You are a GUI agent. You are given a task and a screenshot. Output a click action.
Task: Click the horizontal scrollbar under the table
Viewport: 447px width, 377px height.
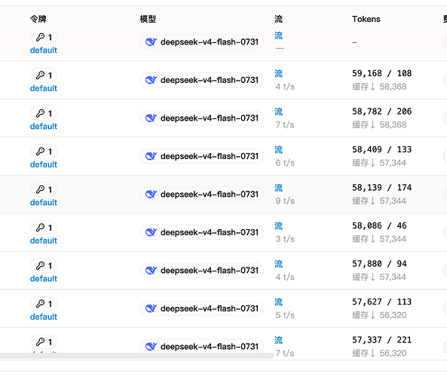tap(137, 356)
